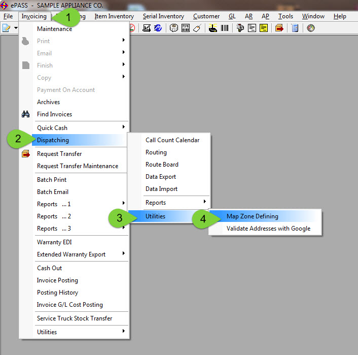Select Service Truck Stock Transfer
Image resolution: width=358 pixels, height=355 pixels.
[x=74, y=318]
